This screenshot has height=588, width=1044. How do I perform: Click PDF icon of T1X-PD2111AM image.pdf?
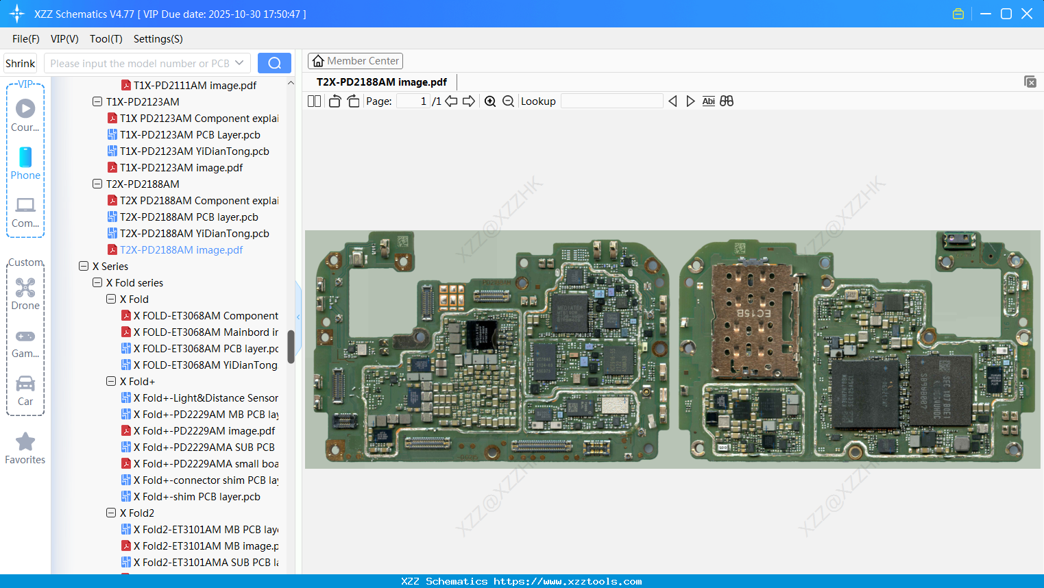126,86
